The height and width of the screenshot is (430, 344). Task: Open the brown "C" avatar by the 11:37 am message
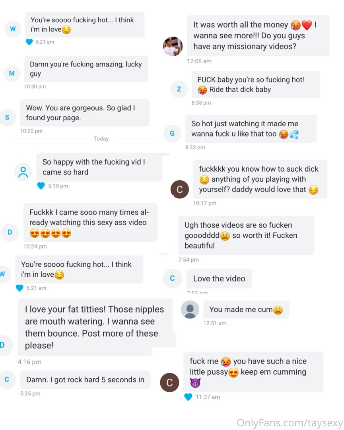(x=169, y=383)
